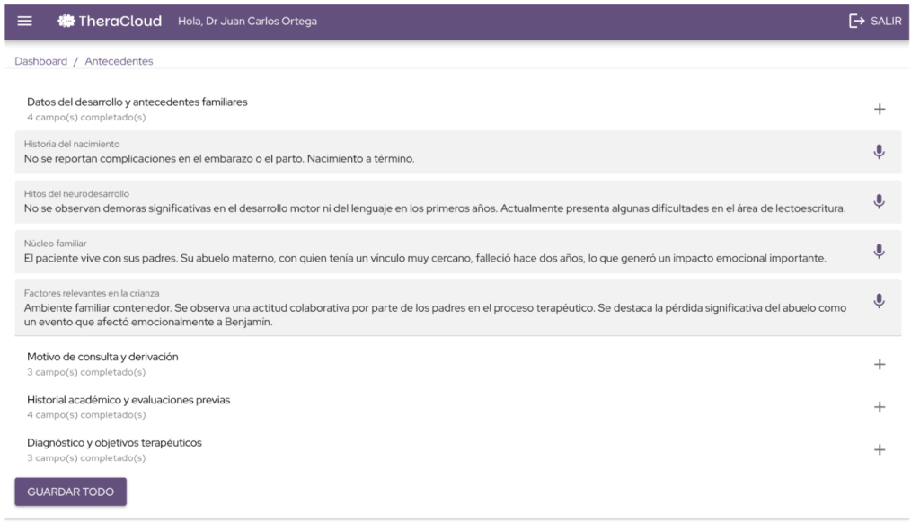Expand Historial académico y evaluaciones previas
The height and width of the screenshot is (532, 920).
click(880, 407)
